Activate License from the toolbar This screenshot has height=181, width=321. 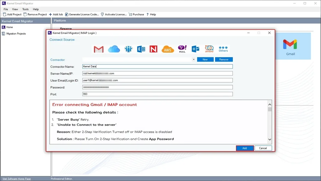tap(115, 14)
